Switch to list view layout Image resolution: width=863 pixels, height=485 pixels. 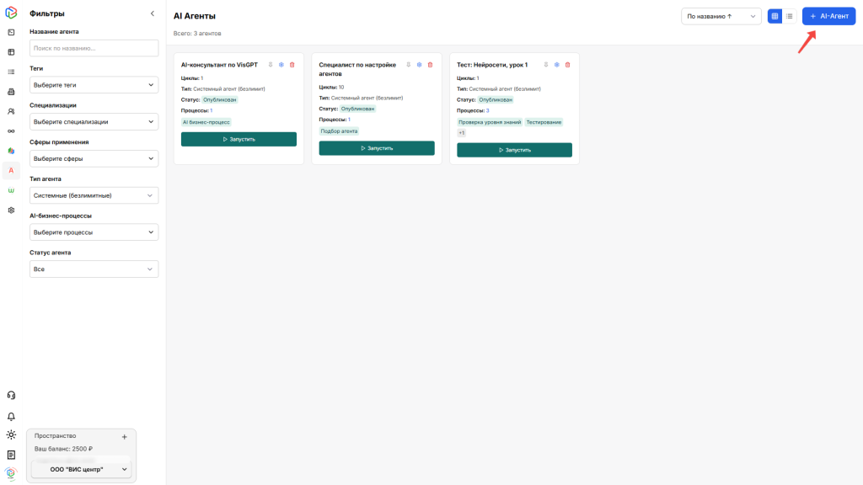790,16
